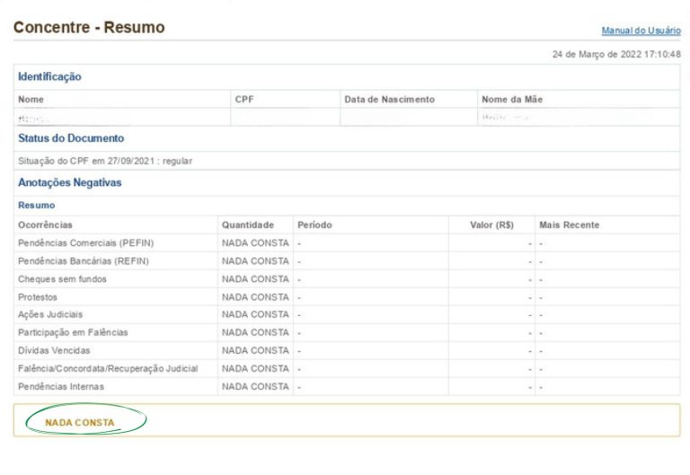Select the Anotações Negativas section header
The width and height of the screenshot is (690, 475).
click(x=69, y=182)
